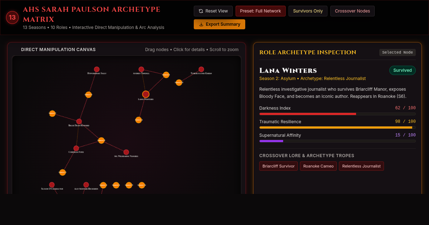Click the Selected Node label badge

point(398,52)
